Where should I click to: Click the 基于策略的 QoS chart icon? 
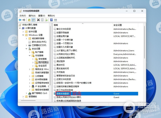pyautogui.click(x=30, y=93)
